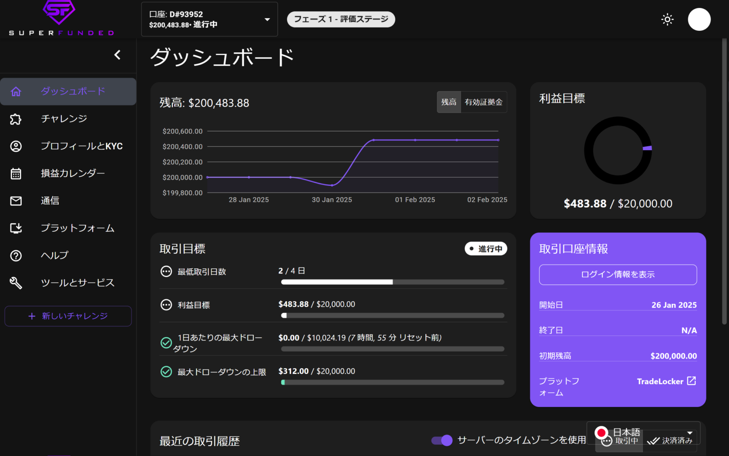Image resolution: width=729 pixels, height=456 pixels.
Task: Click the チャレンジ puzzle piece icon
Action: (x=16, y=119)
